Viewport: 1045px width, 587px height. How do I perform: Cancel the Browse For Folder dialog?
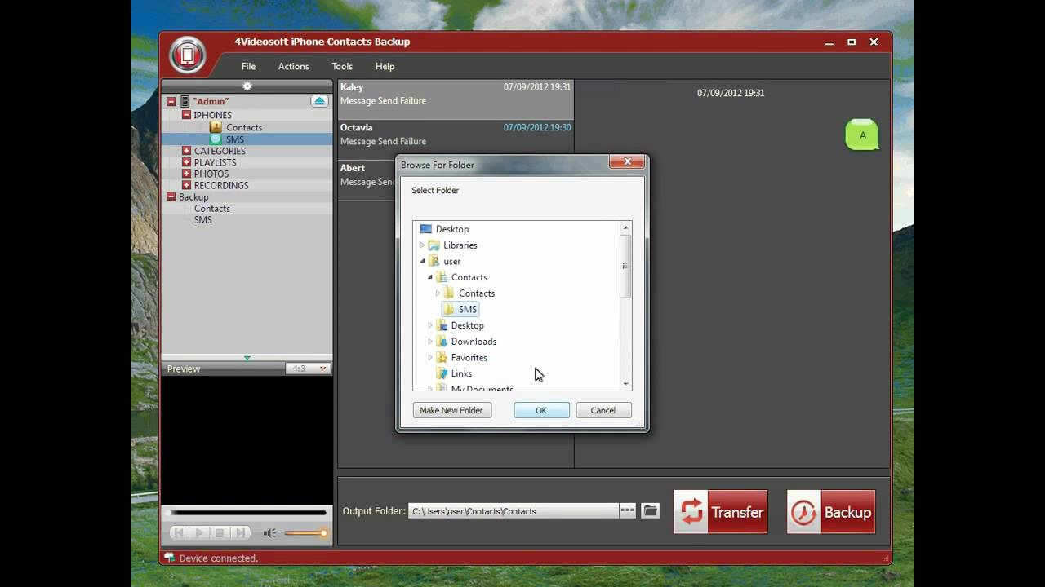(x=603, y=410)
